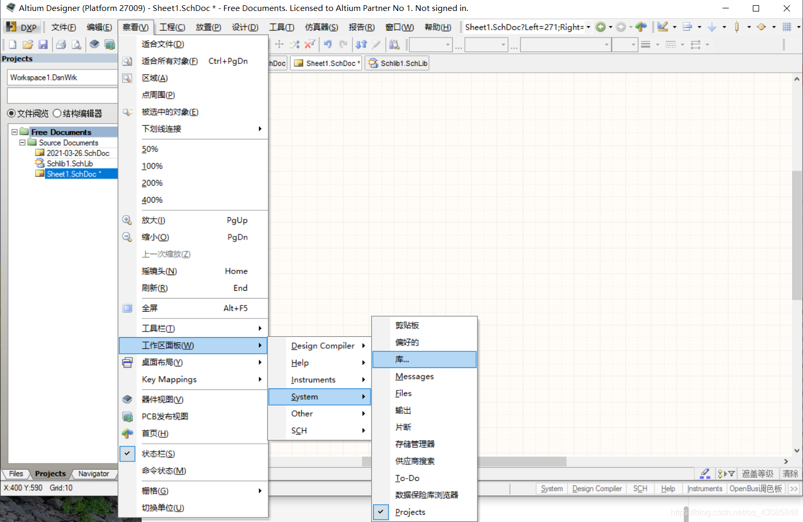The width and height of the screenshot is (803, 522).
Task: Expand the 桌面布局(Y) submenu
Action: pyautogui.click(x=193, y=362)
